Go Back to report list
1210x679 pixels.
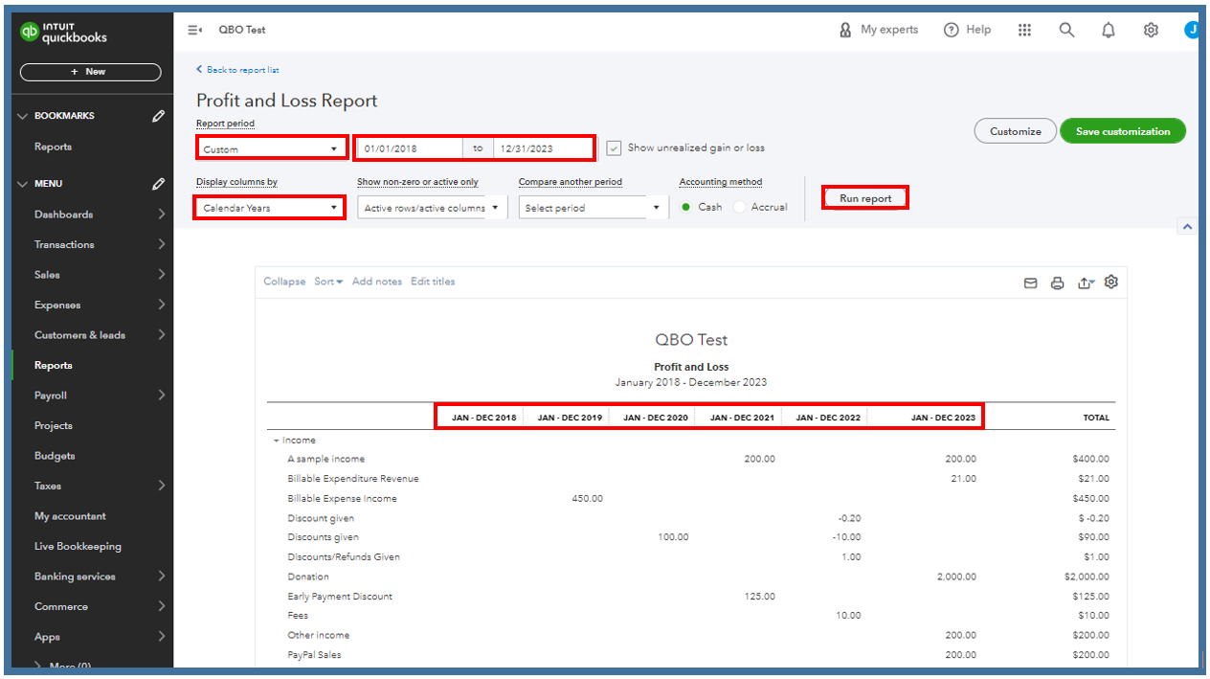point(237,70)
